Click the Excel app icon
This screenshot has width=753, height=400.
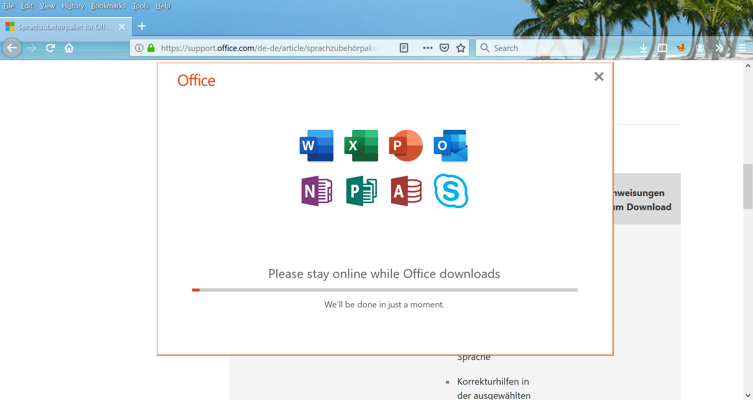361,145
